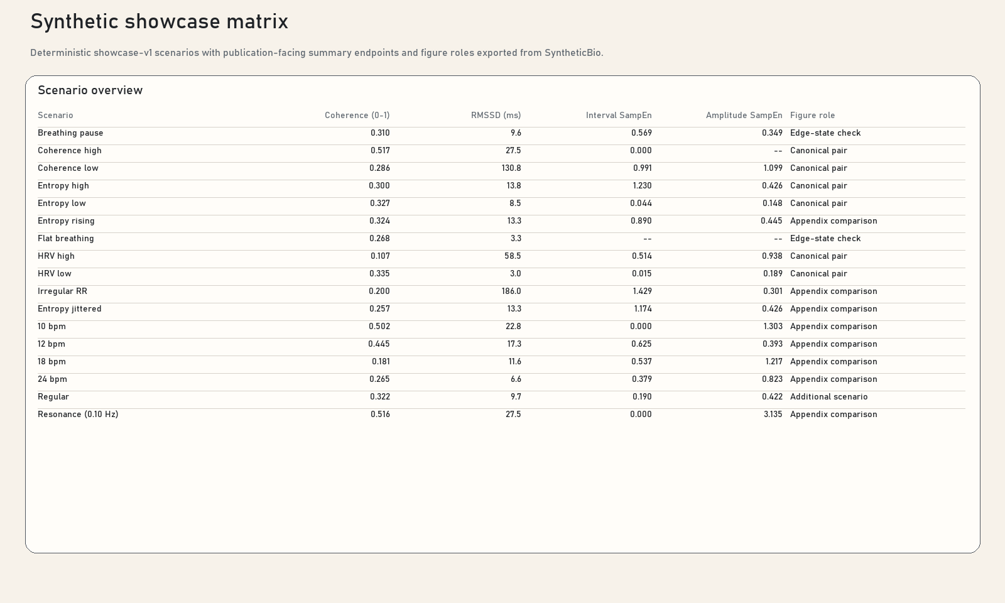Select the Breathing pause scenario row
Image resolution: width=1005 pixels, height=603 pixels.
(x=501, y=133)
